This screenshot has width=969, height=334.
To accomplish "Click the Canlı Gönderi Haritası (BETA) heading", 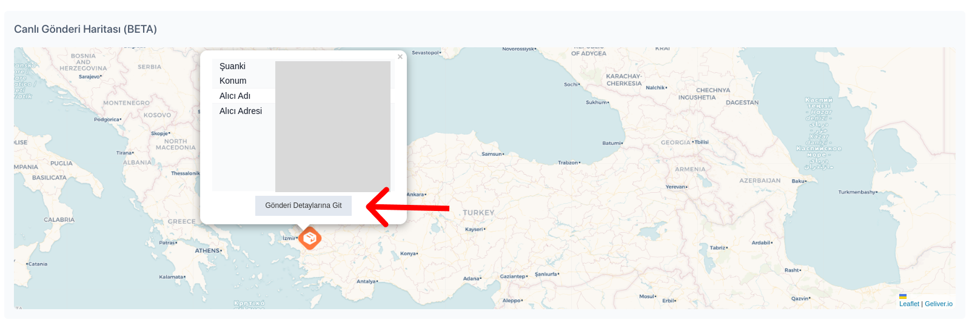I will (x=85, y=29).
